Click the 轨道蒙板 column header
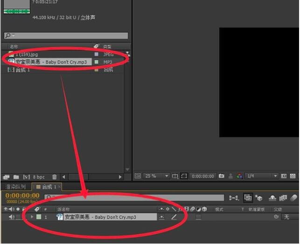Viewport: 300px width, 244px height. (x=257, y=210)
